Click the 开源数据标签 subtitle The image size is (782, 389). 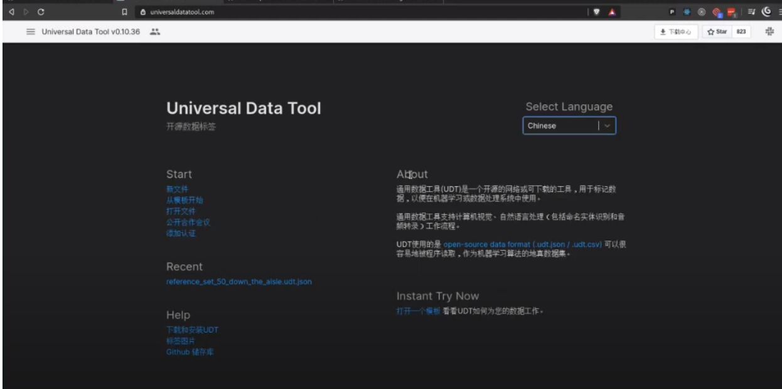(192, 127)
